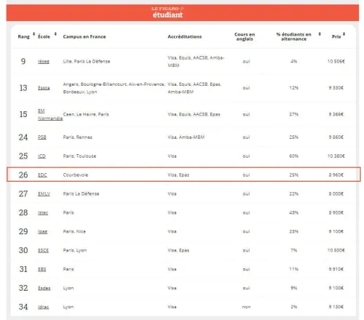Open the EM Normandie school link
The height and width of the screenshot is (320, 364).
50,114
